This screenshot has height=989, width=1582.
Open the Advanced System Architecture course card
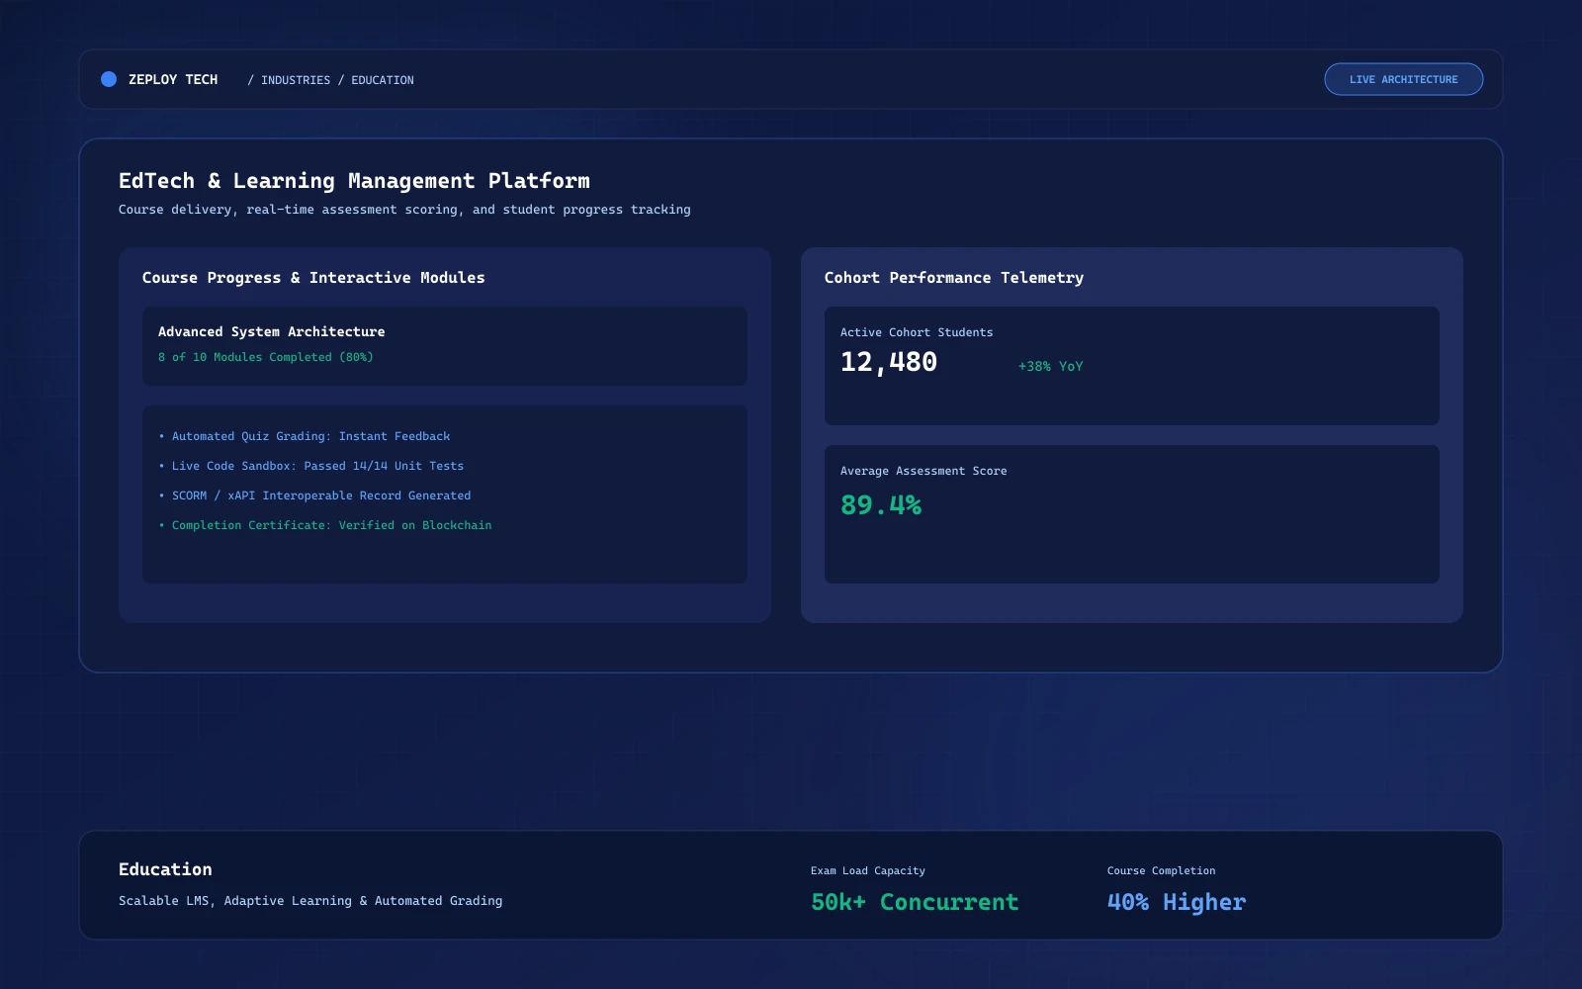click(x=445, y=346)
